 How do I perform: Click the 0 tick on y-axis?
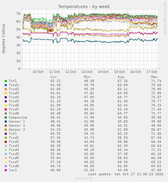[19, 69]
